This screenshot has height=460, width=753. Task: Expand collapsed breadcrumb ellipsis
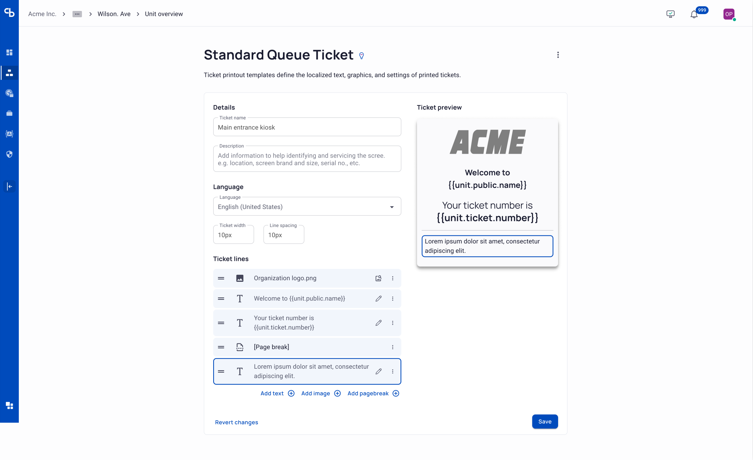click(x=77, y=14)
